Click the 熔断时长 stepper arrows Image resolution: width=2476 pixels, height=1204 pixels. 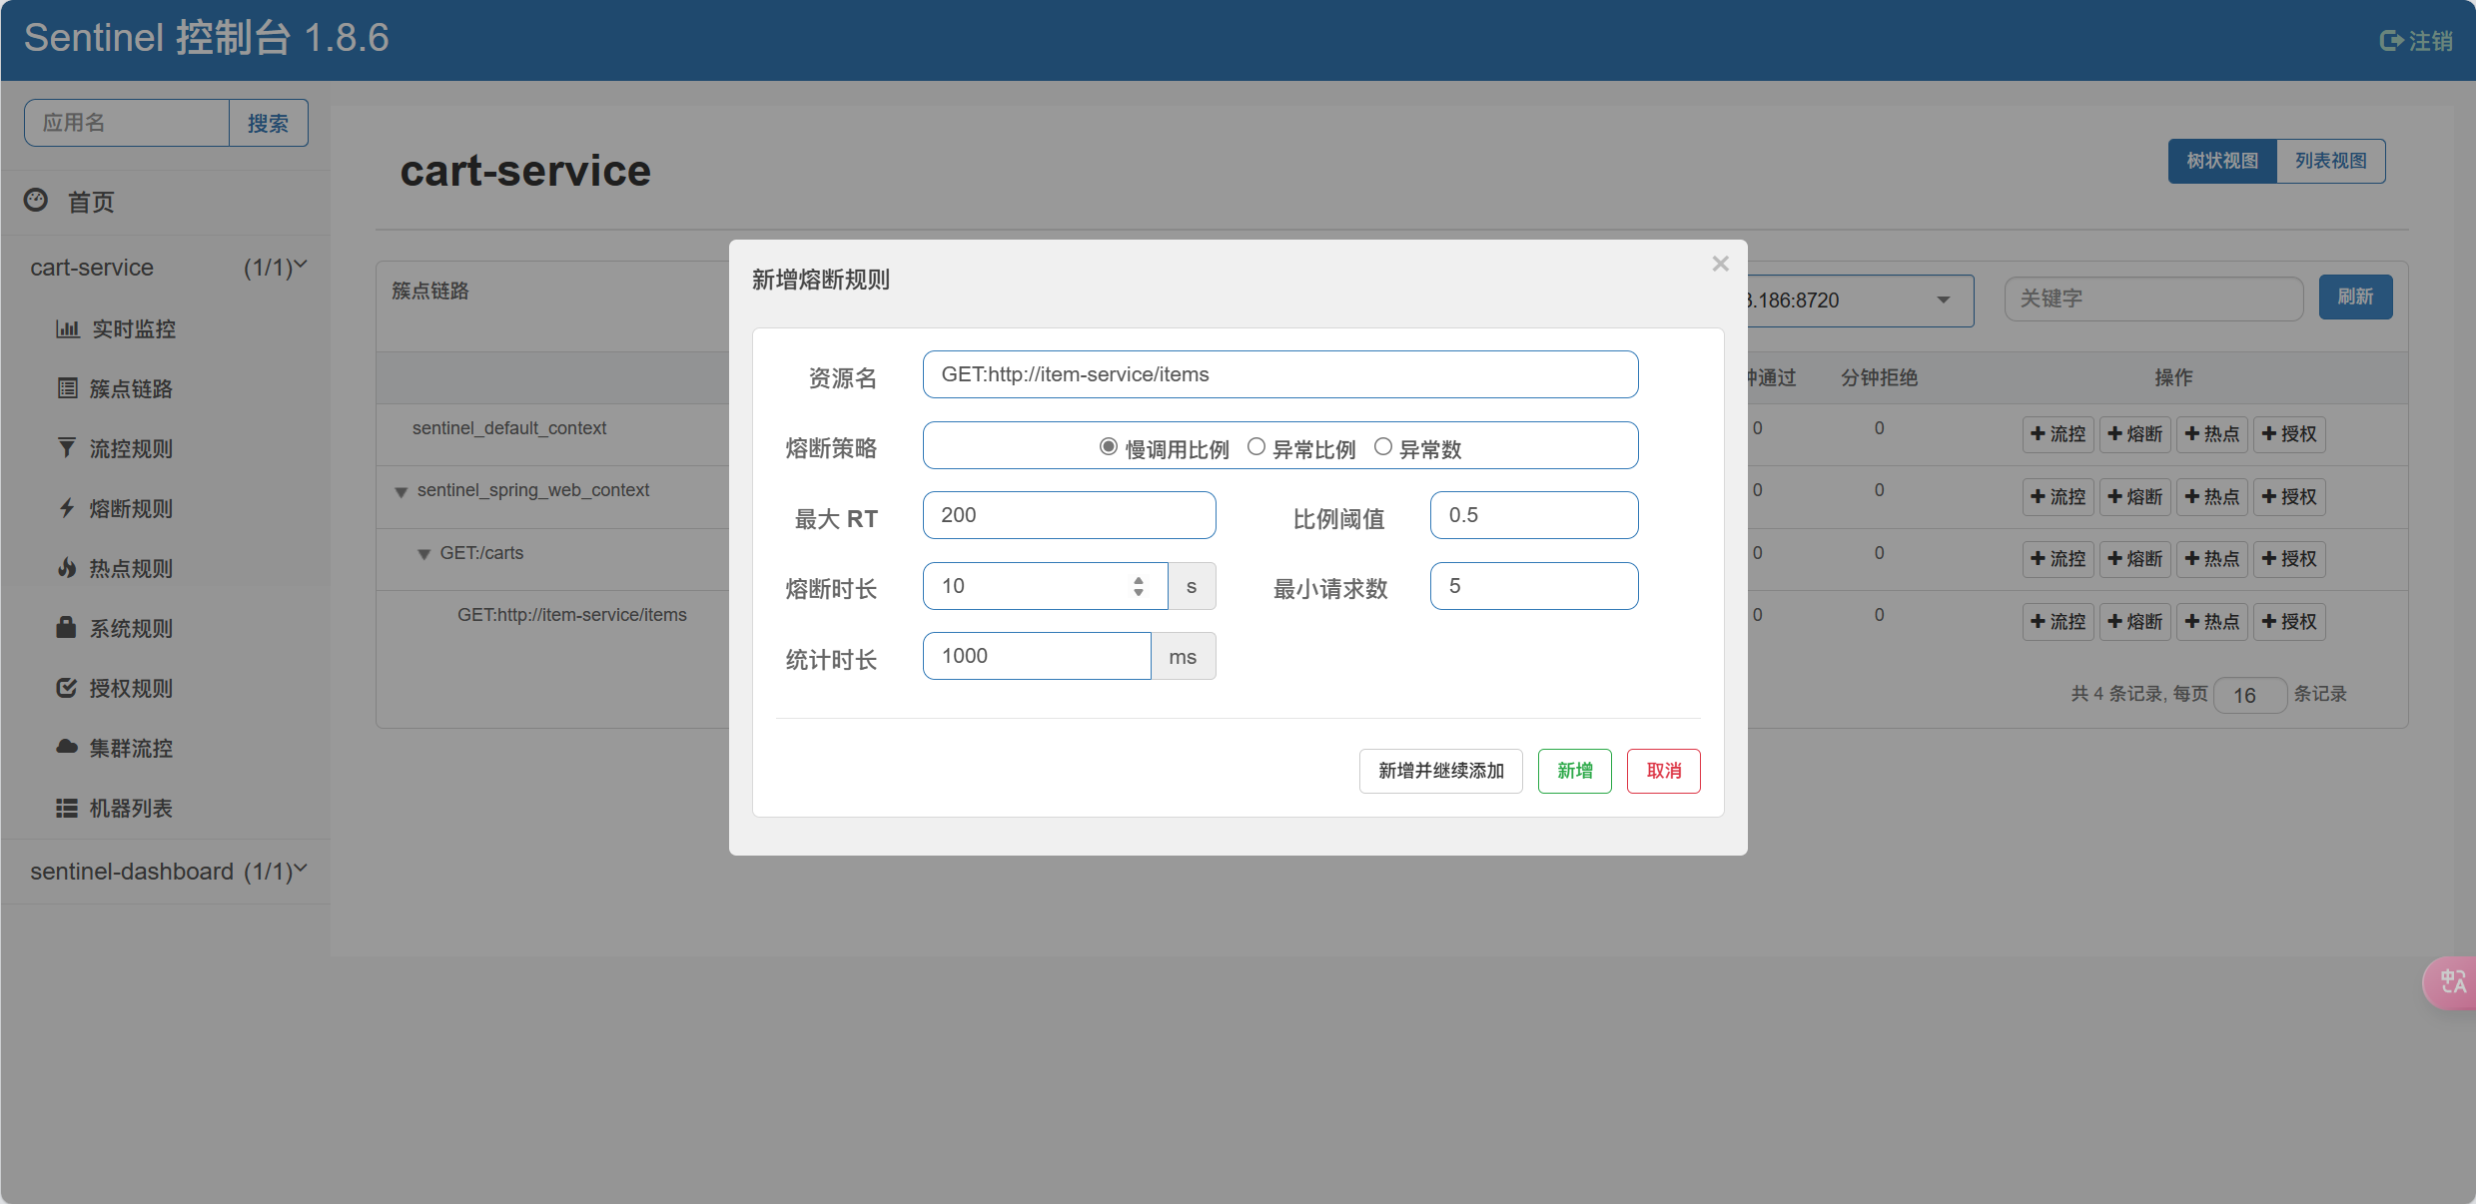click(1139, 586)
